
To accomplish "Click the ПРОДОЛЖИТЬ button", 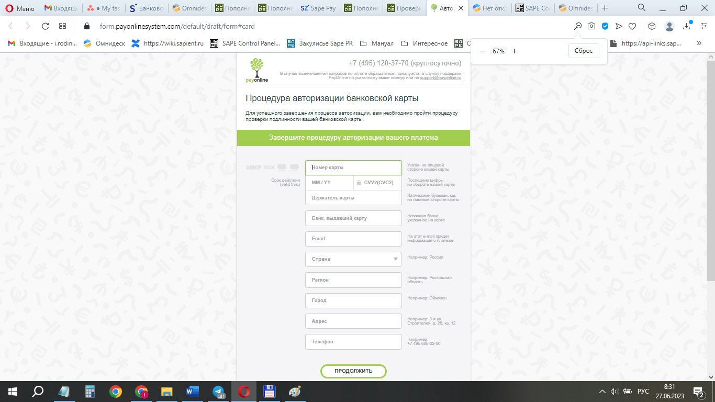I will click(353, 371).
